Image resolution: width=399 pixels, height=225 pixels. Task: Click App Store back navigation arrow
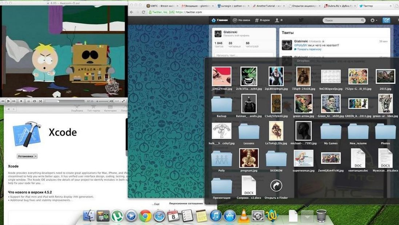point(8,109)
